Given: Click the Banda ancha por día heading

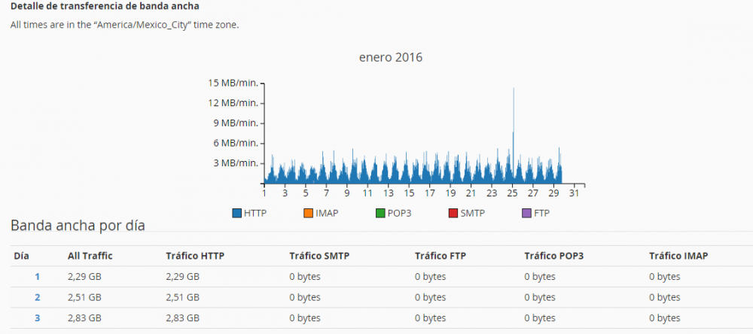Looking at the screenshot, I should pos(78,225).
